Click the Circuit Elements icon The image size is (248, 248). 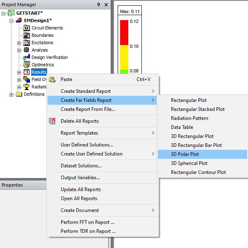coord(27,28)
